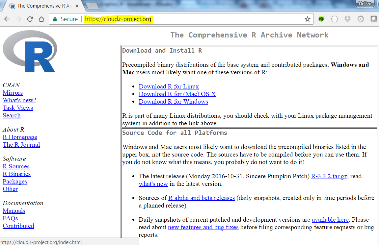Click Download R for (Mac) OS X
Viewport: 379px width, 245px height.
pos(177,94)
